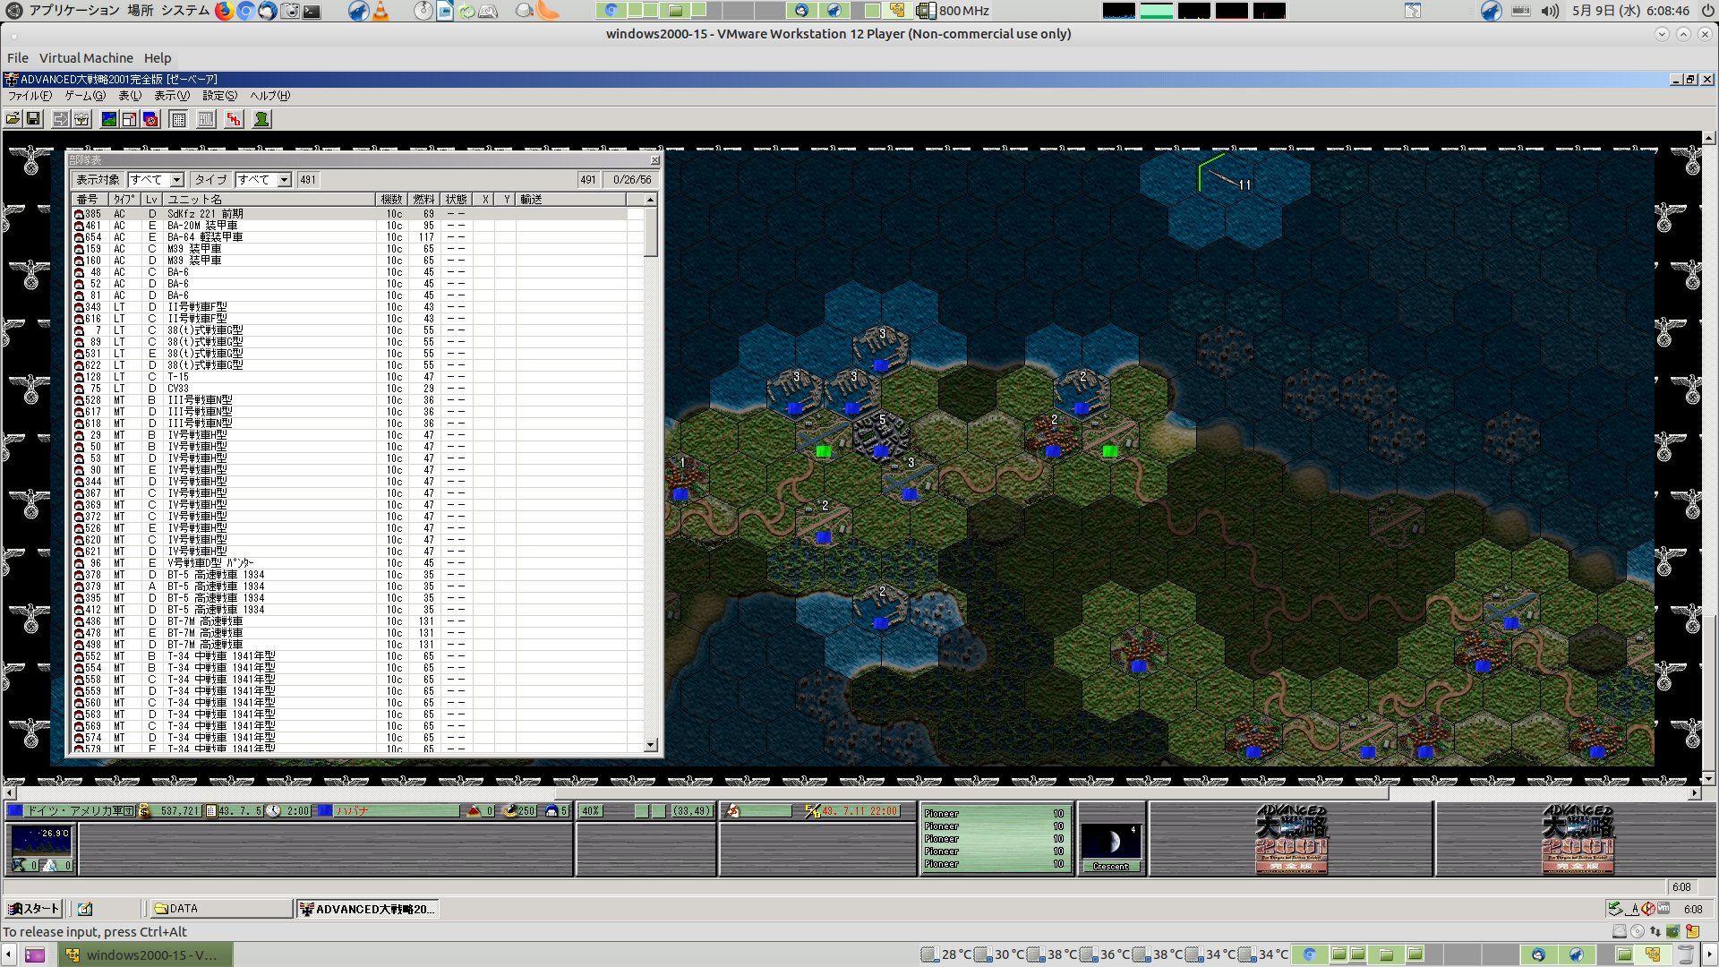Screen dimensions: 1719x967
Task: Open the 場所 places menu
Action: [140, 11]
